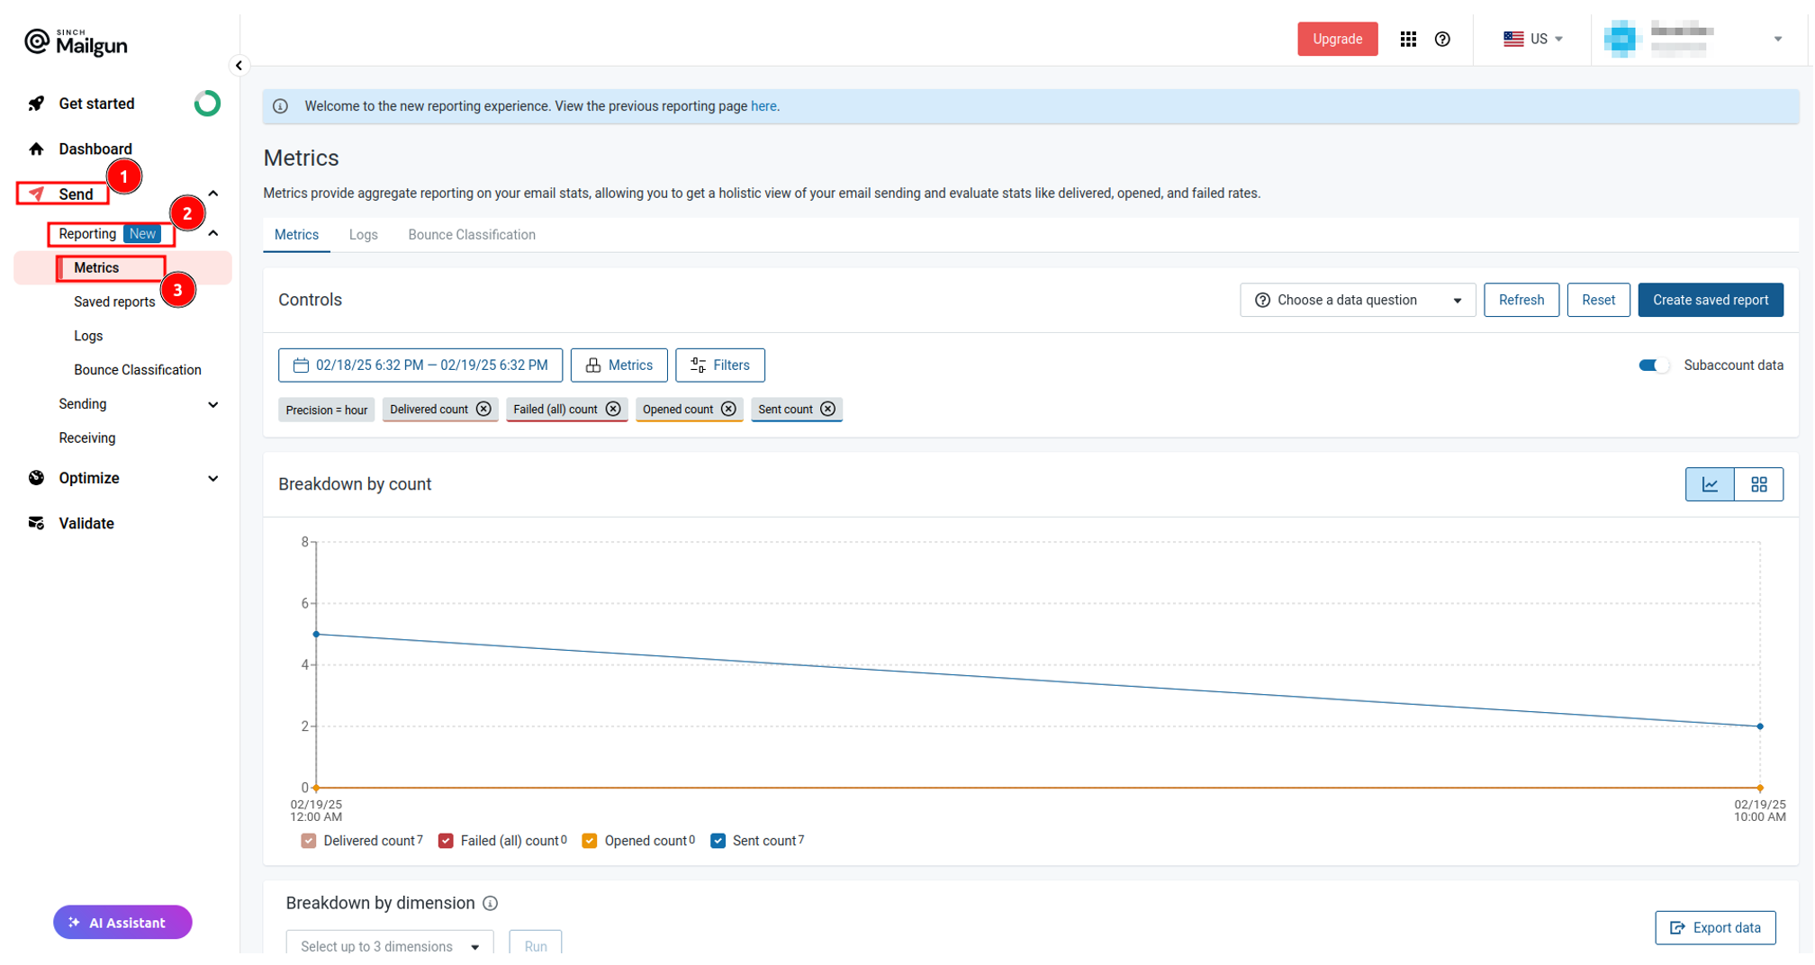
Task: Click the AI Assistant sparkle button
Action: [x=122, y=922]
